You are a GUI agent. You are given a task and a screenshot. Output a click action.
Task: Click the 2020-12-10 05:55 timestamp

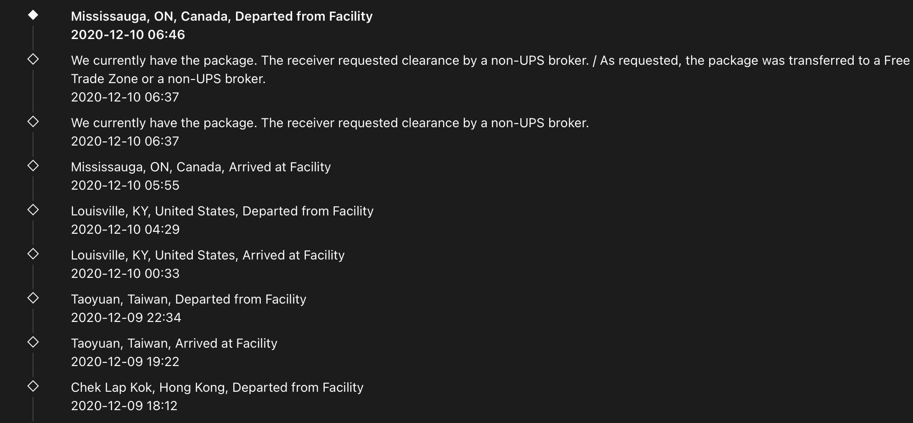125,186
